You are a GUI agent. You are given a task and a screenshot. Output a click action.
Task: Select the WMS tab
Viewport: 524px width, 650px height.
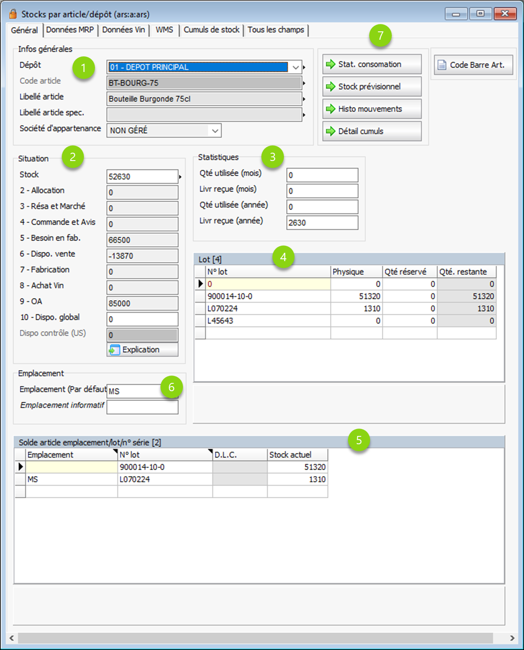[x=164, y=30]
